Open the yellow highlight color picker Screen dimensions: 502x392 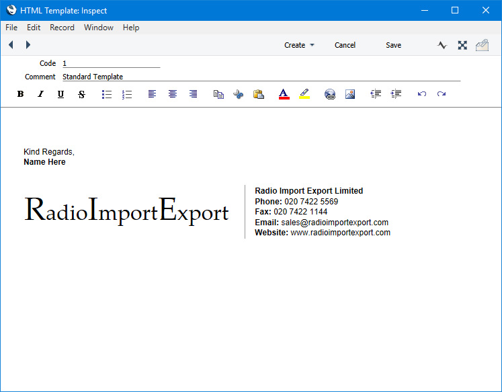tap(304, 94)
